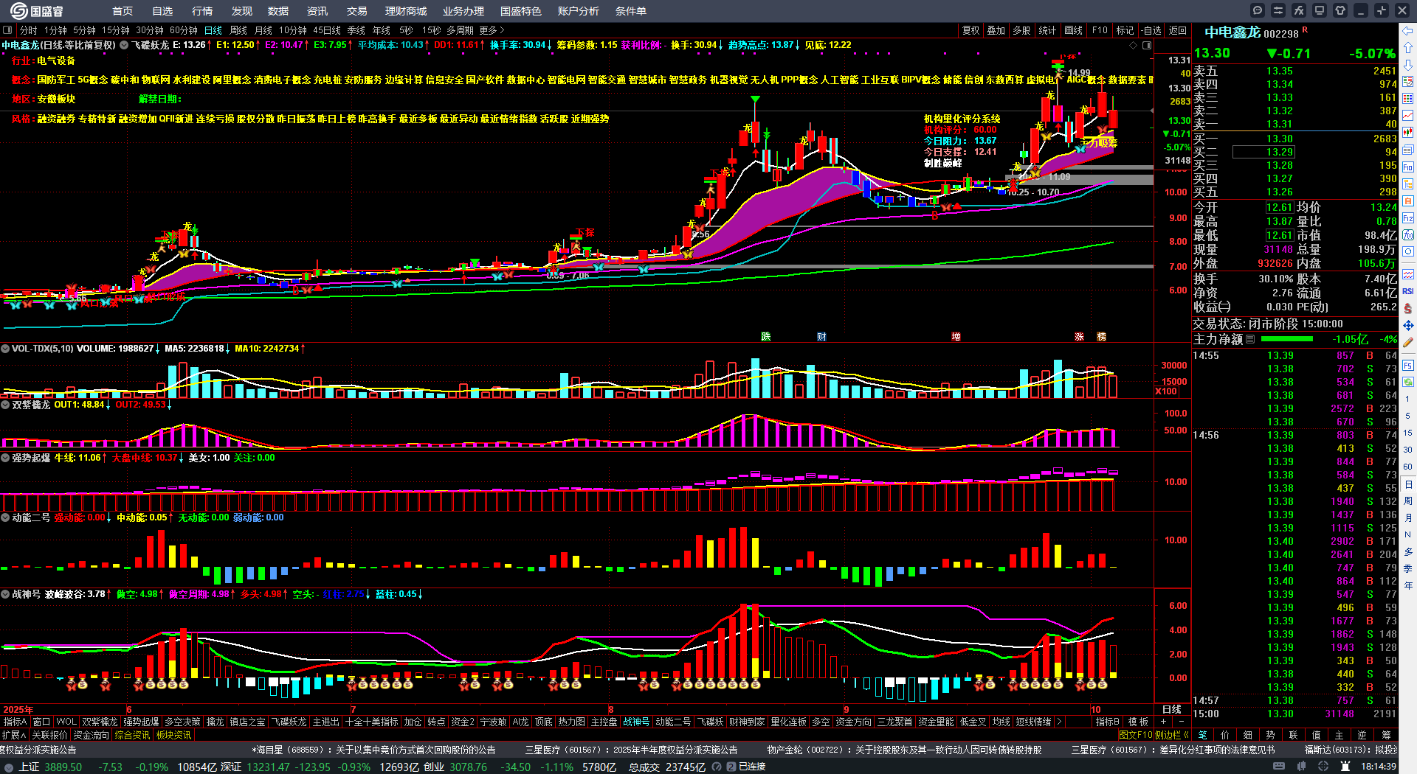Expand the 扩展 panel arrow
Screen dimensions: 1417x774
pos(14,735)
